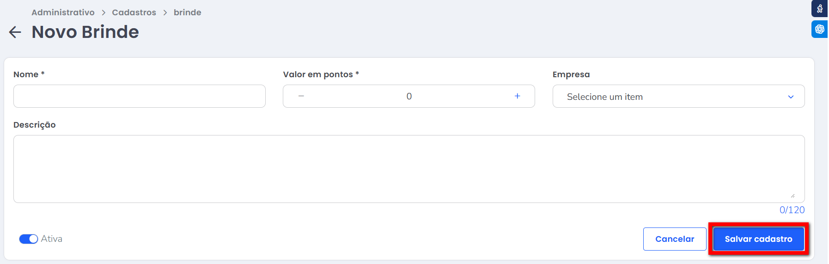Grab the Descrição textarea resize handle
Viewport: 829px width, 264px height.
click(x=792, y=196)
